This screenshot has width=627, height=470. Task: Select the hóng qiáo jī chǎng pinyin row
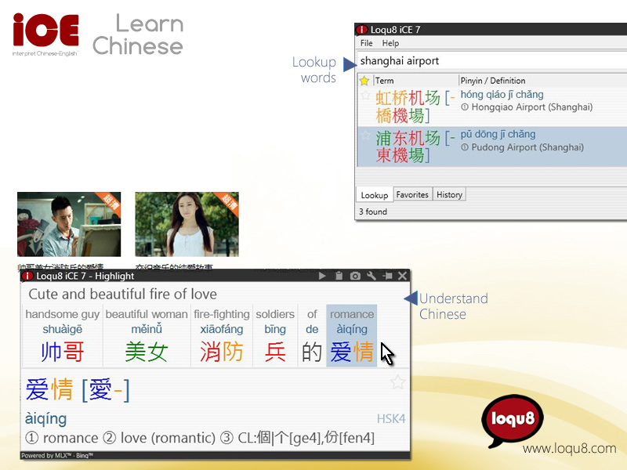502,95
